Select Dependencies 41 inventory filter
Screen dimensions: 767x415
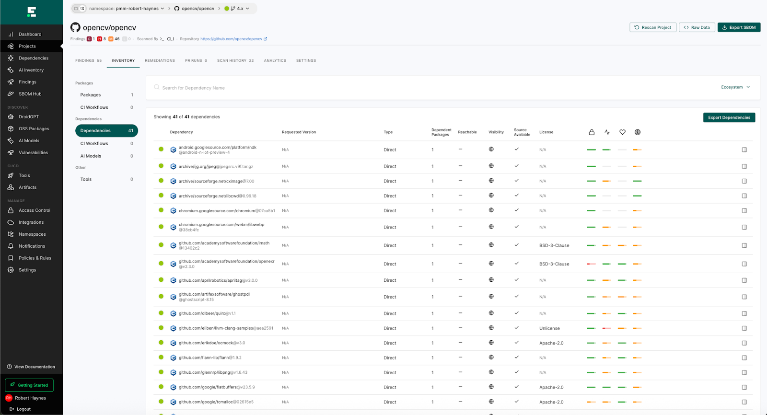[x=106, y=131]
